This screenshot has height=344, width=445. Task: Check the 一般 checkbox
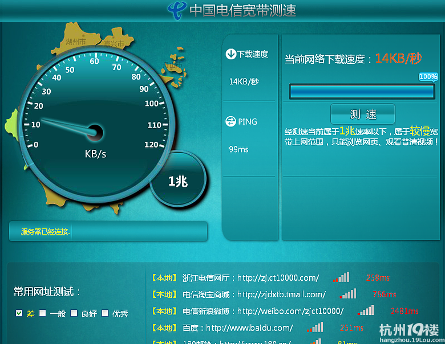43,313
